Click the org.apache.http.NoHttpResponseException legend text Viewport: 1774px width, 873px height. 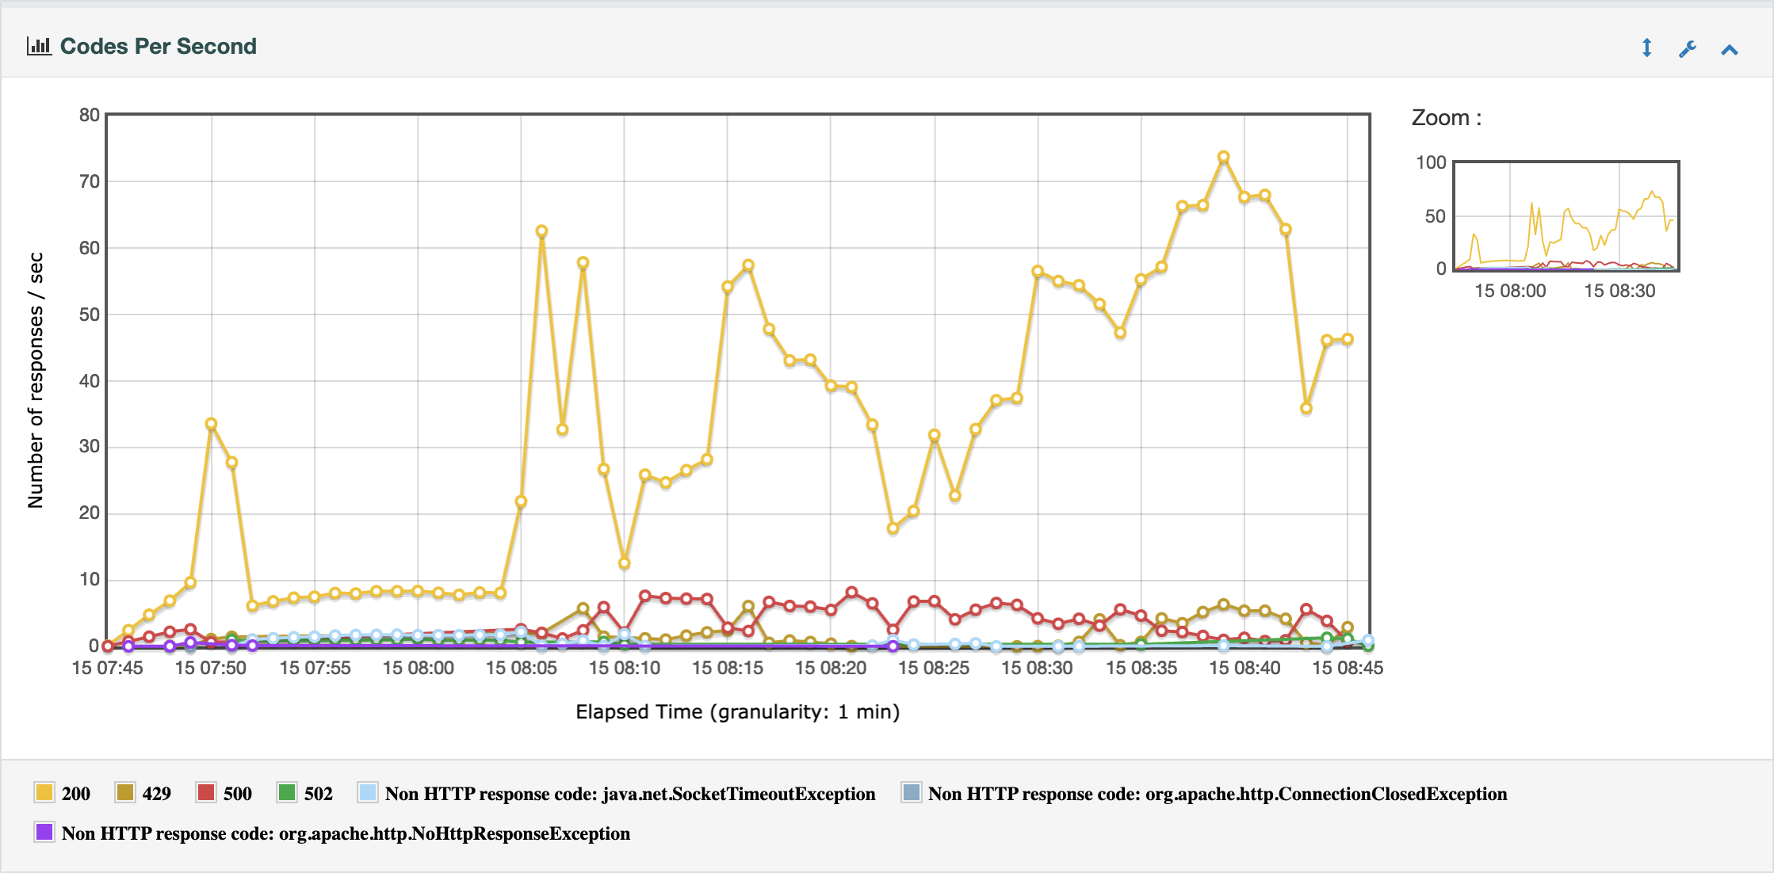coord(346,833)
